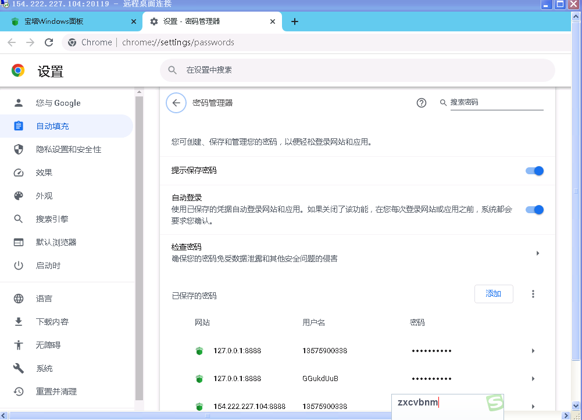Click the 外观 palette icon
The image size is (582, 420).
19,196
